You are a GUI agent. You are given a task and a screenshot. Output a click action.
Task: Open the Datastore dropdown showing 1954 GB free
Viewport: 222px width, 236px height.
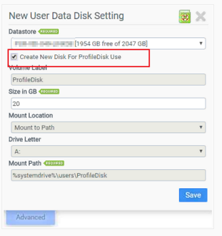tap(108, 43)
